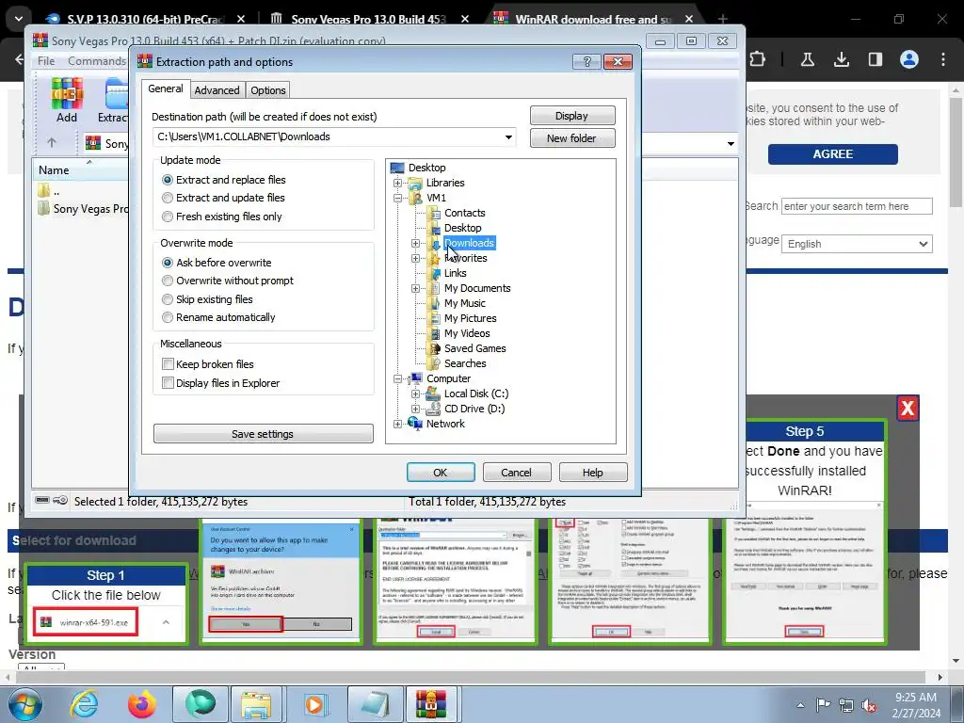Open Chrome three-dot menu
Image resolution: width=964 pixels, height=723 pixels.
pos(943,59)
